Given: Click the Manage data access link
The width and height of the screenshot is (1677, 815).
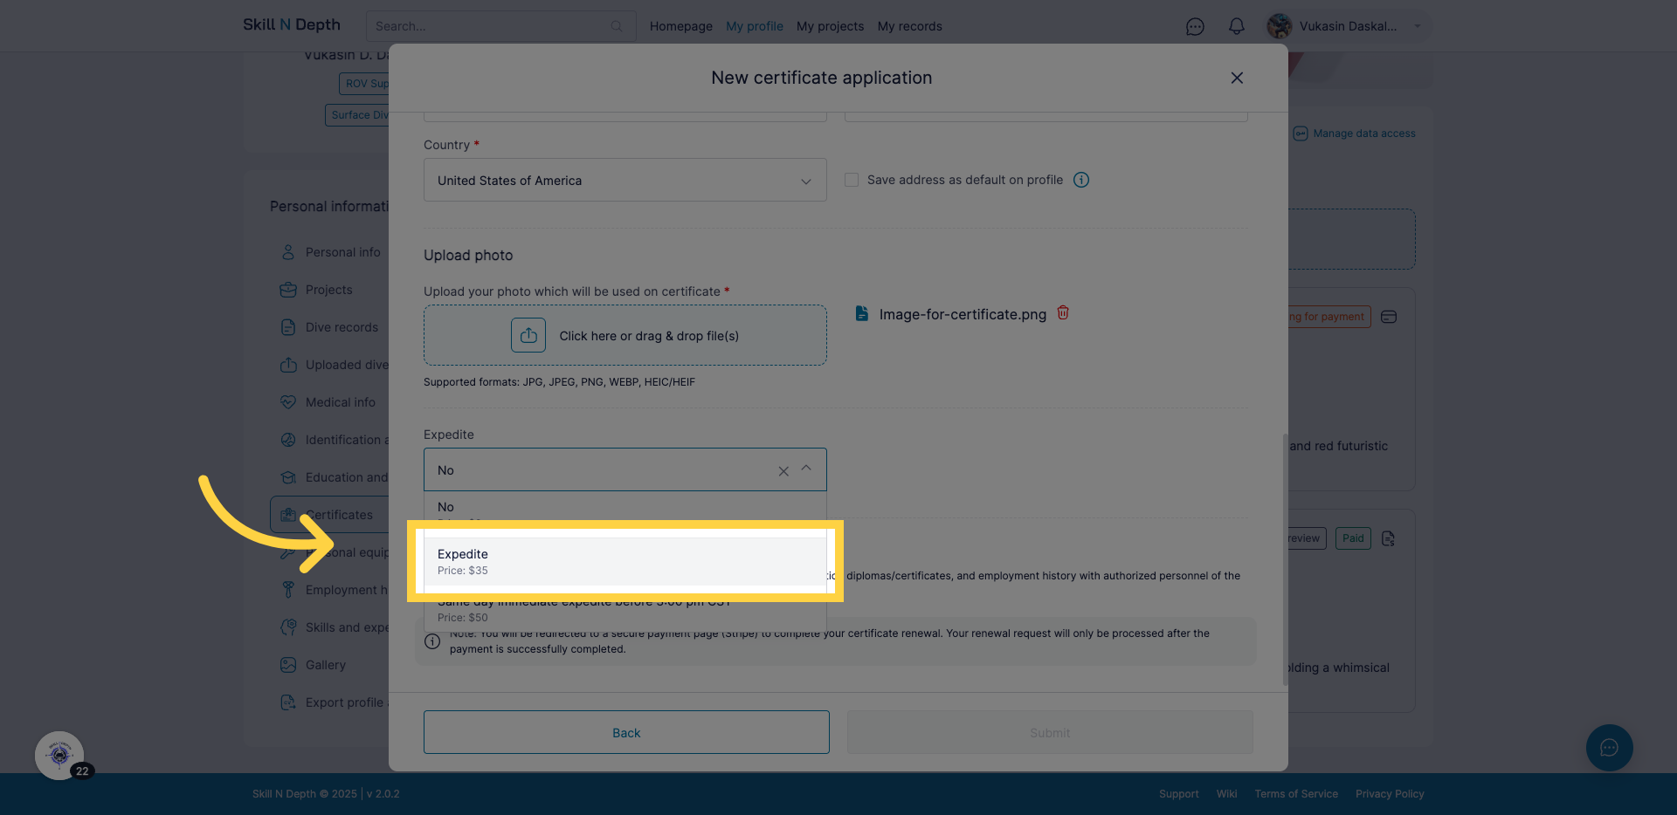Looking at the screenshot, I should coord(1364,134).
